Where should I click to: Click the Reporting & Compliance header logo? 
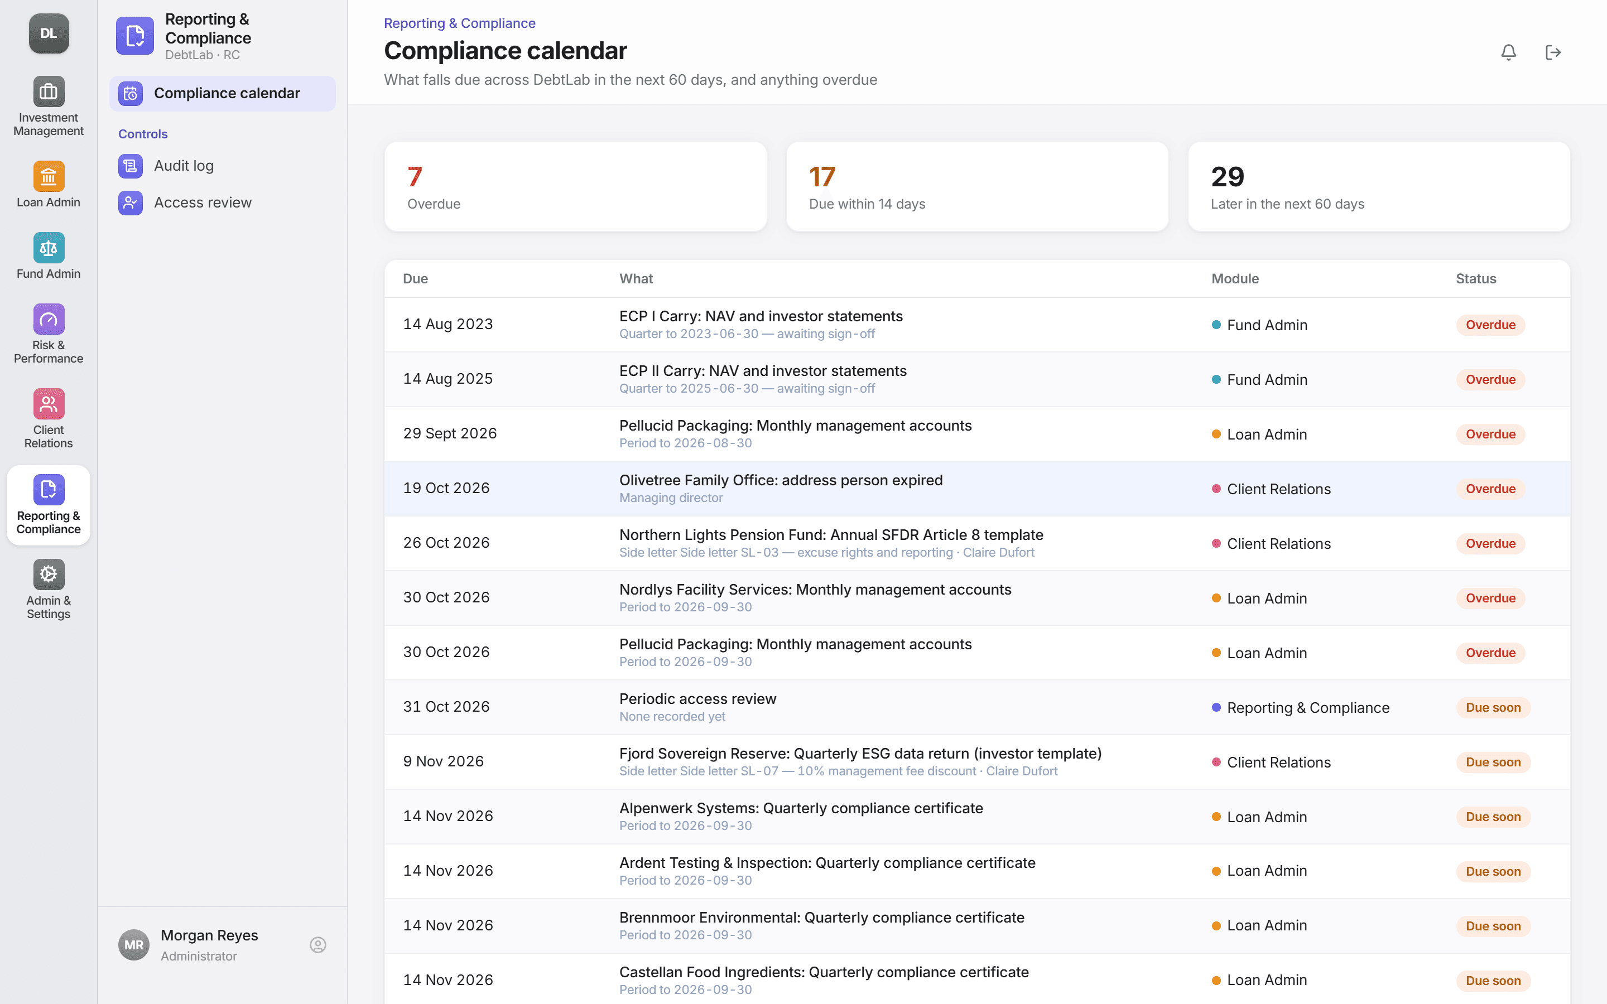pyautogui.click(x=135, y=36)
